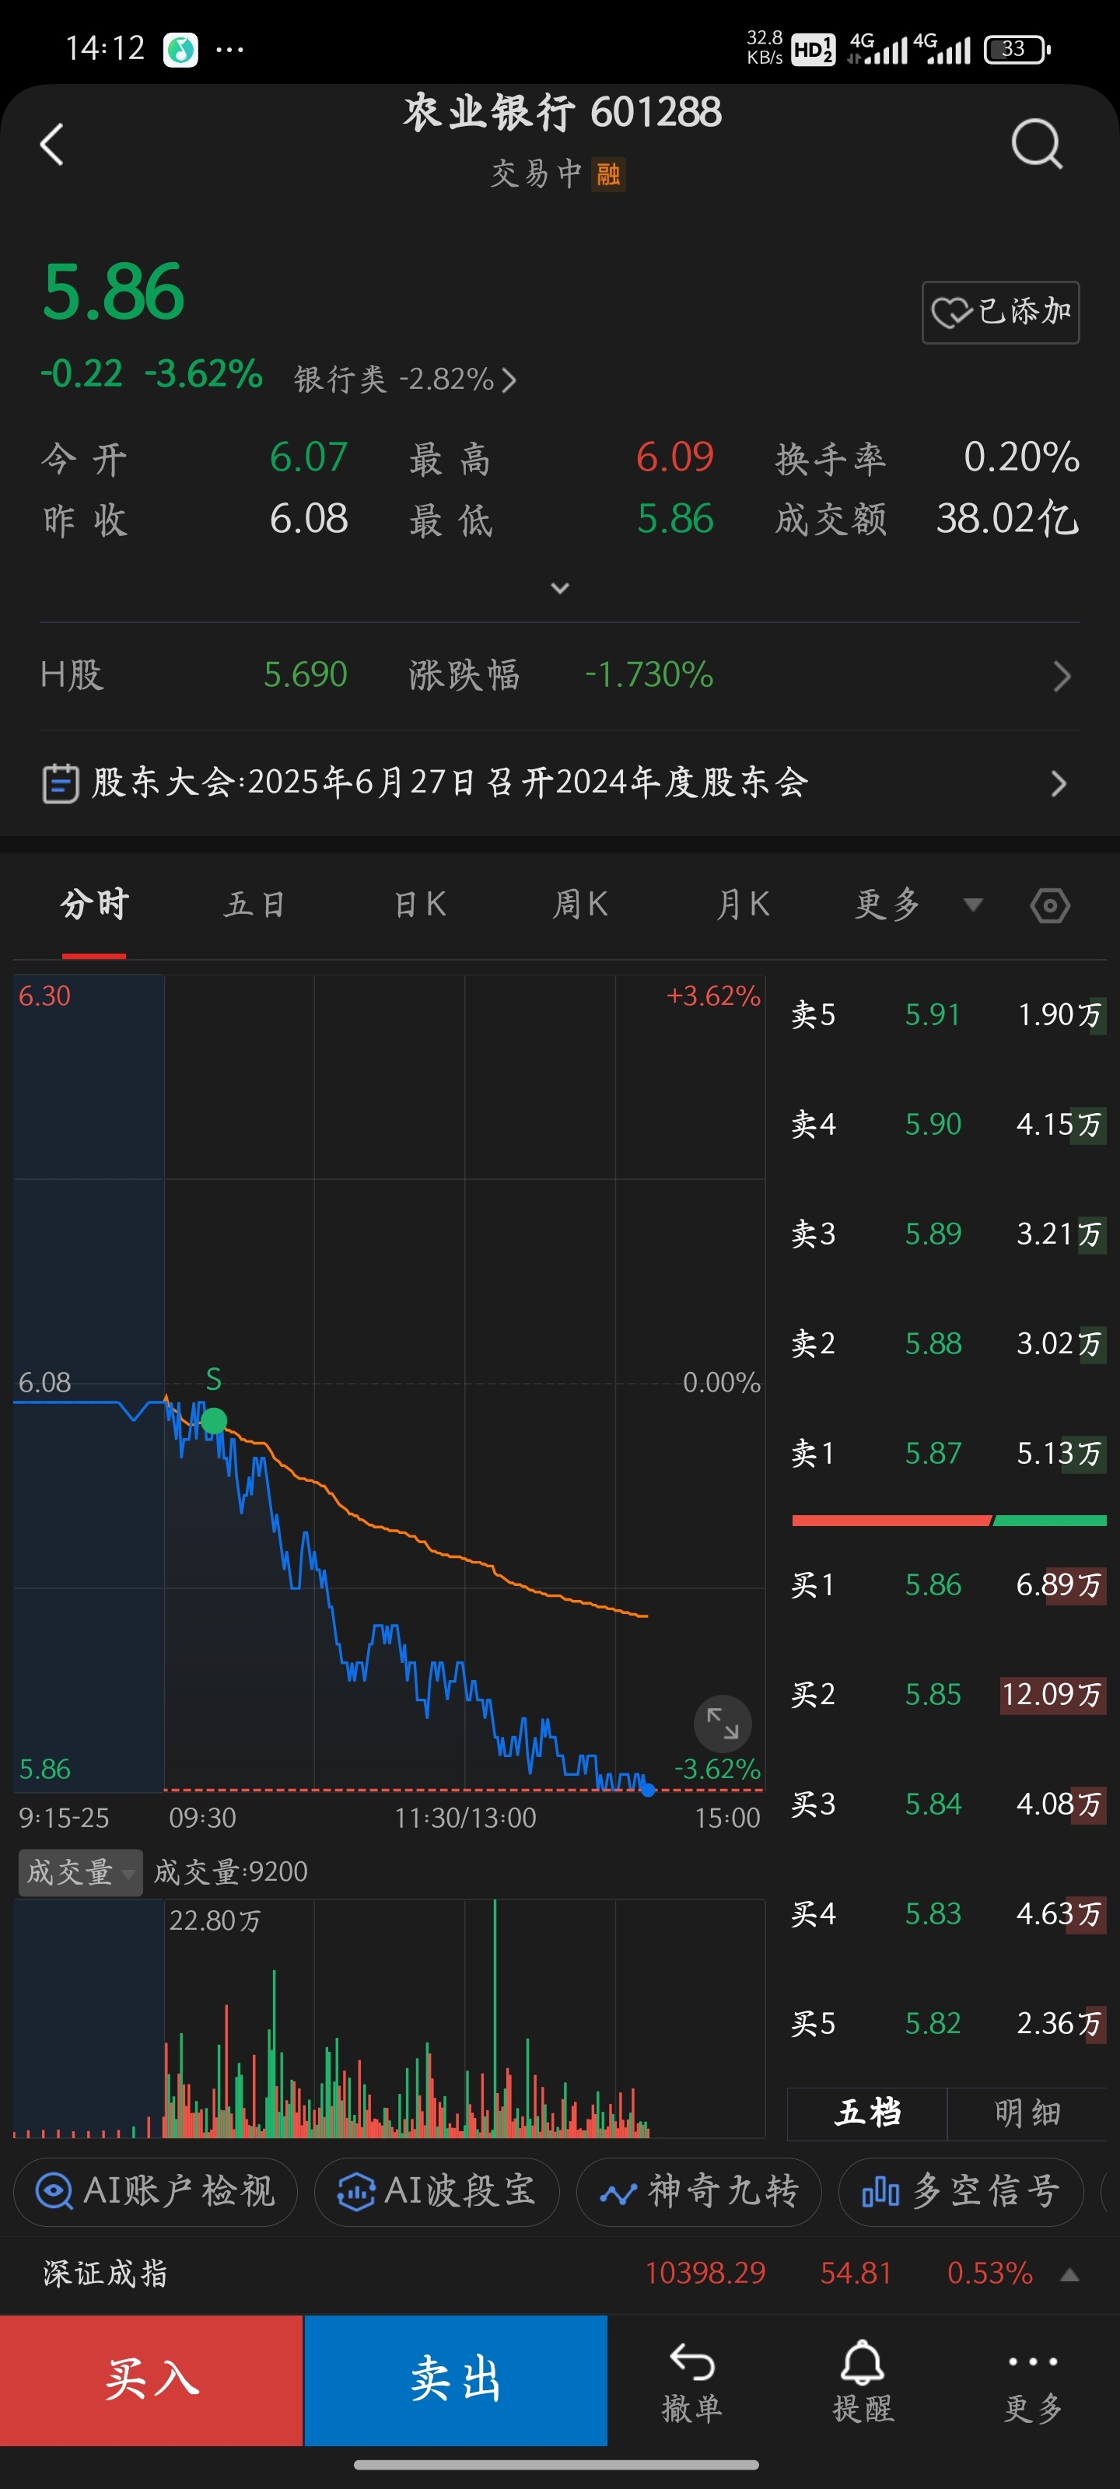The image size is (1120, 2489).
Task: Tap the 换手率 0.20% value
Action: pyautogui.click(x=1021, y=457)
